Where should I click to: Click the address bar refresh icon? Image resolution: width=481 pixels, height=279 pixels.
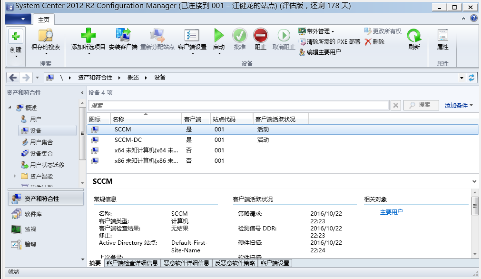coord(471,78)
